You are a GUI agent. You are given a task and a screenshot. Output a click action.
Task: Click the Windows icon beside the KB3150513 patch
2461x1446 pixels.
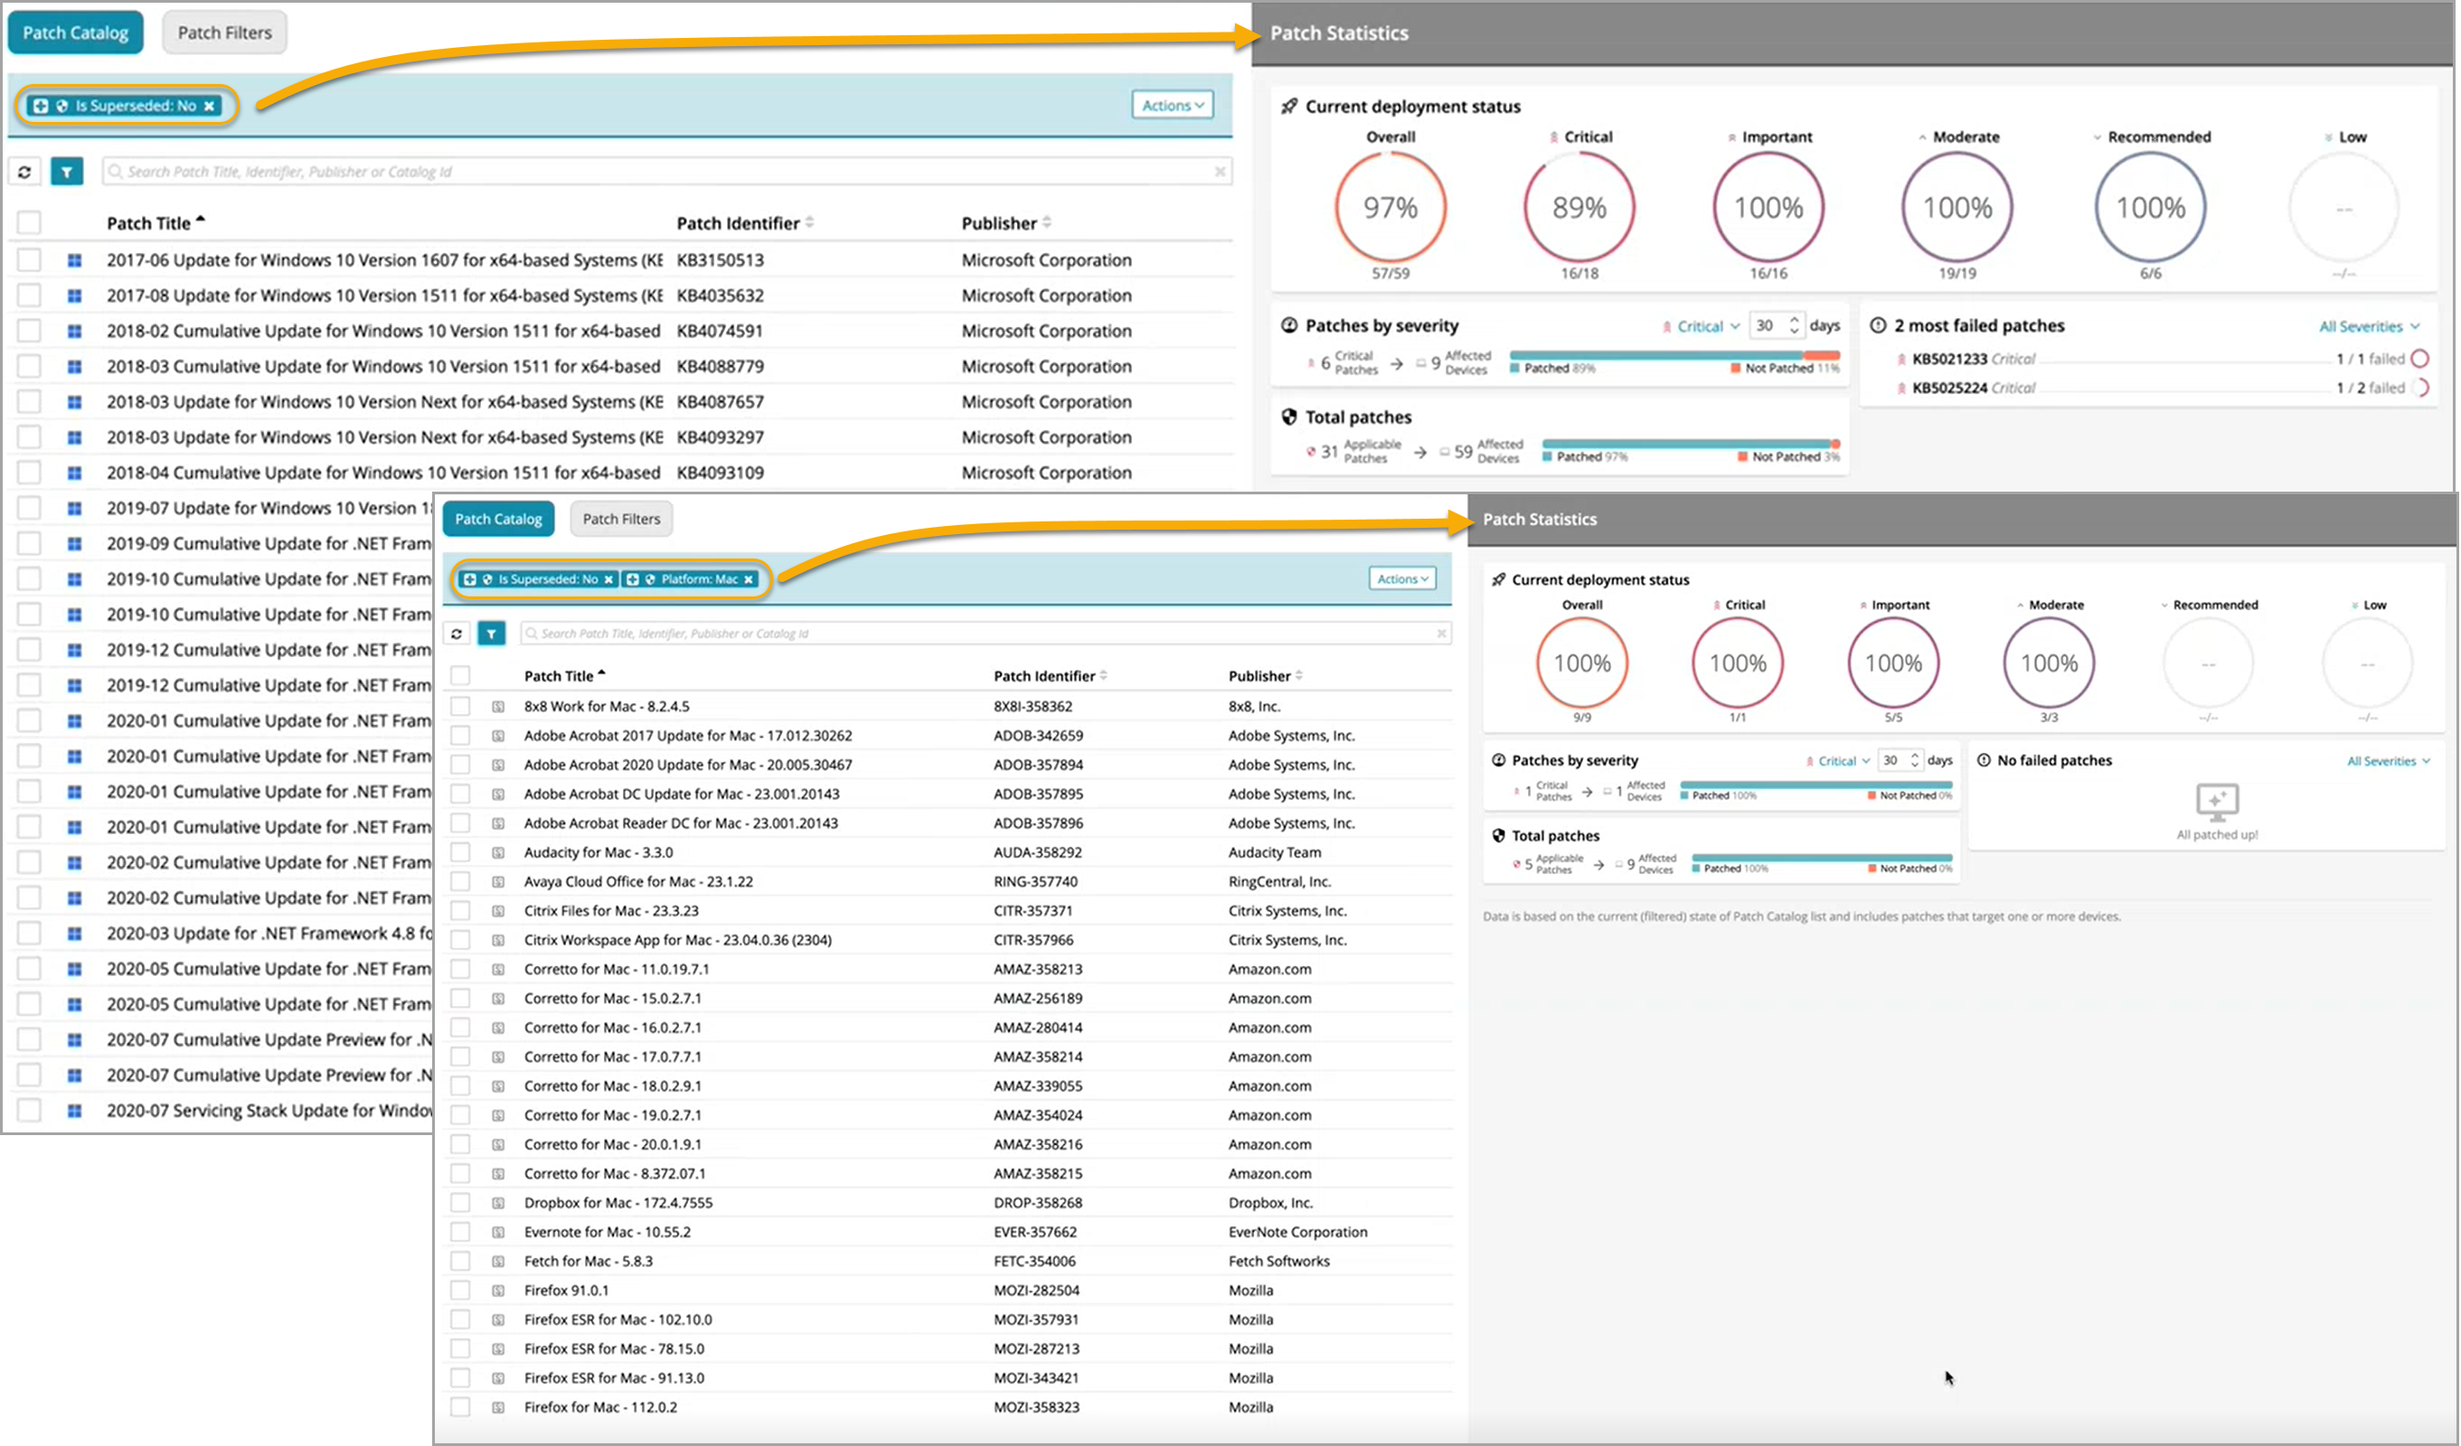tap(74, 260)
